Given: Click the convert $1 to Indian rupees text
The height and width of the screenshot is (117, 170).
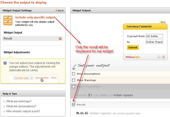Looking at the screenshot, I should pos(104,95).
